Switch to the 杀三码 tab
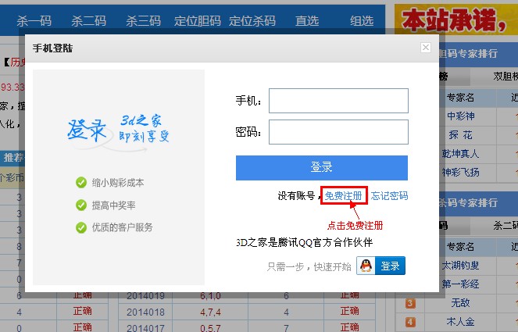The height and width of the screenshot is (332, 518). tap(143, 21)
